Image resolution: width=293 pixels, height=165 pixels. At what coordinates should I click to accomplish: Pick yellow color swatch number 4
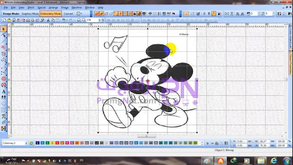pos(52,143)
